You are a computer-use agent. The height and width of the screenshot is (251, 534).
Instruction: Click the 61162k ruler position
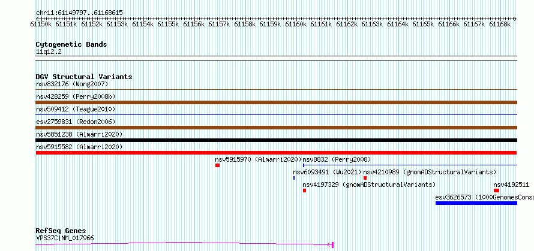[347, 25]
